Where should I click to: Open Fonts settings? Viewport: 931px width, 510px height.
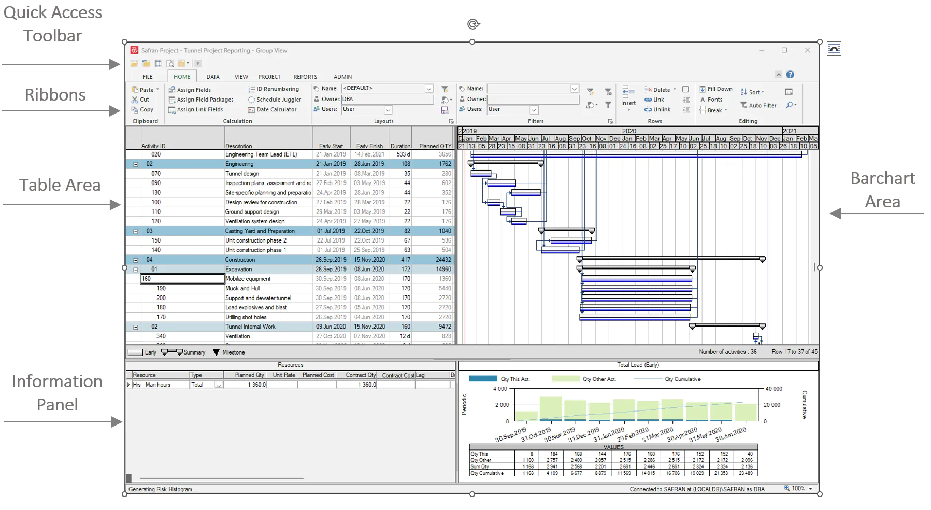click(711, 100)
